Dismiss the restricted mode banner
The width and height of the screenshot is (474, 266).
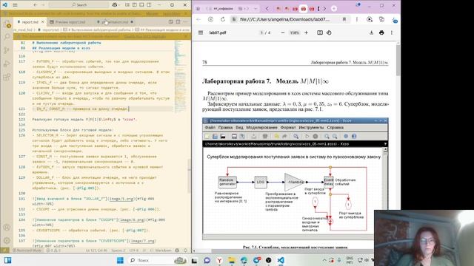(186, 13)
